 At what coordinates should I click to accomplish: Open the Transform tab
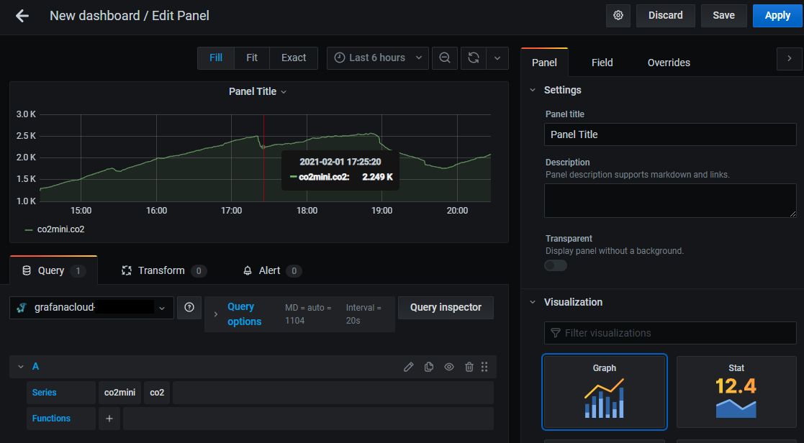point(163,270)
